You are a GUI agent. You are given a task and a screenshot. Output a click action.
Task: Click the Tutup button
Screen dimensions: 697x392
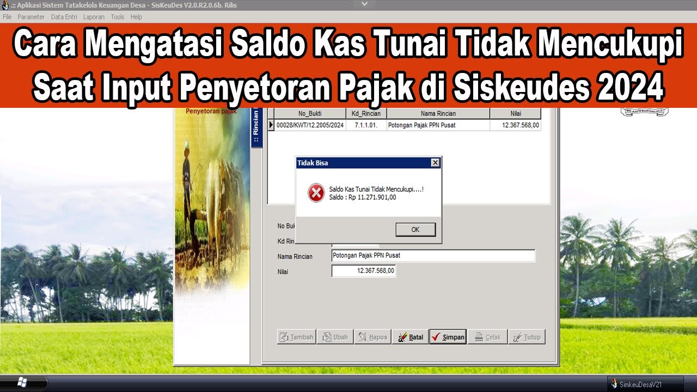point(527,337)
